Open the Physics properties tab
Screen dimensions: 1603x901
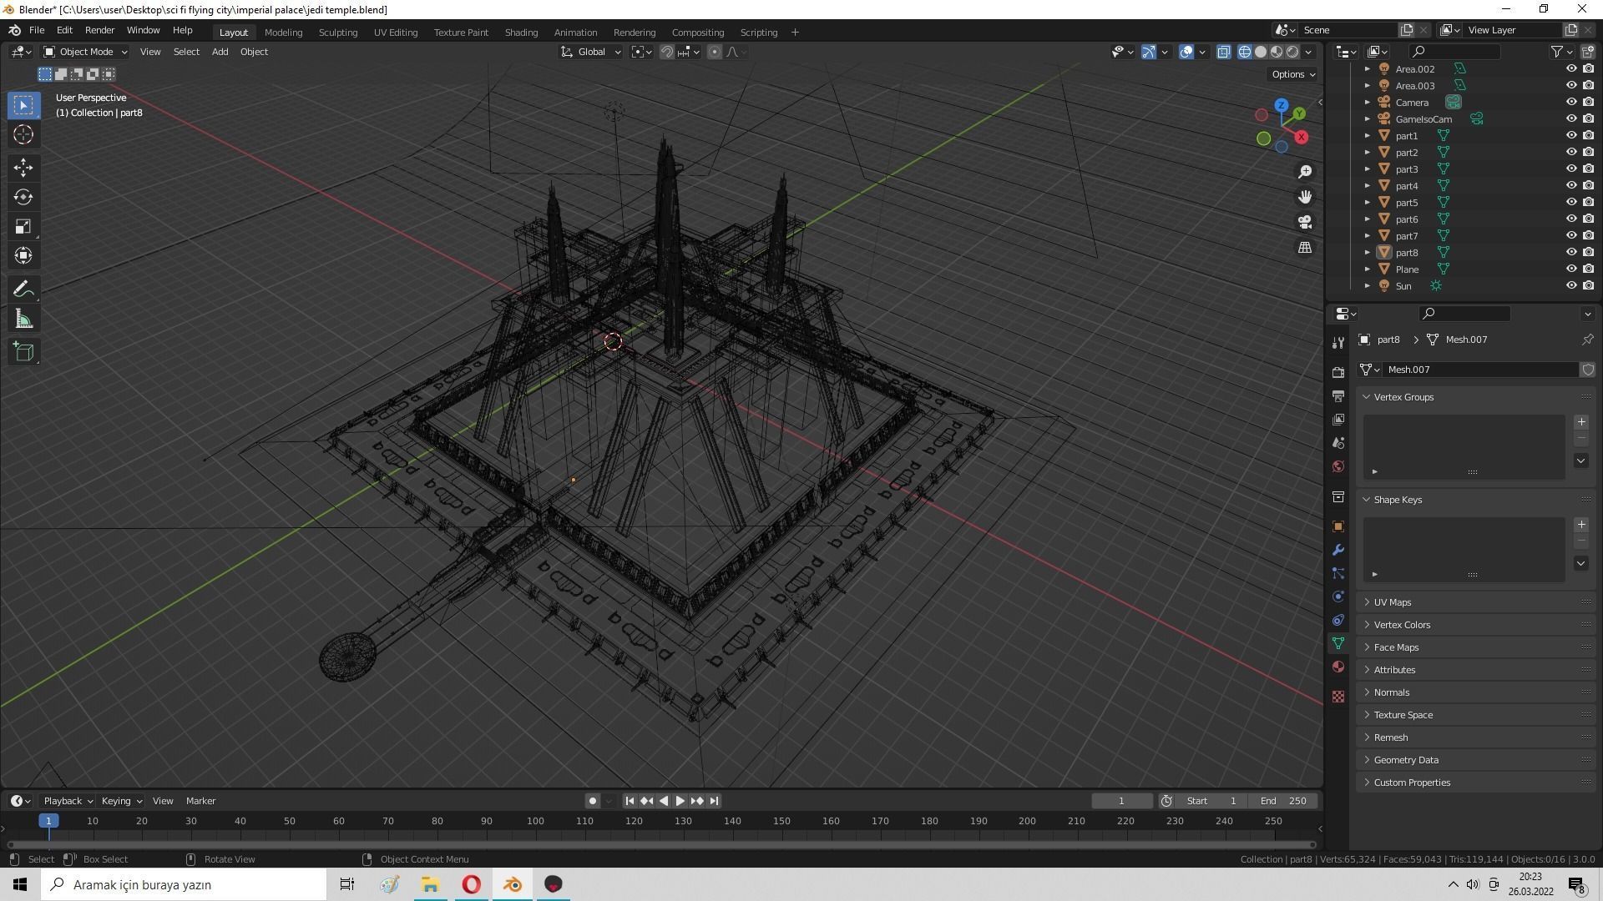[1338, 596]
